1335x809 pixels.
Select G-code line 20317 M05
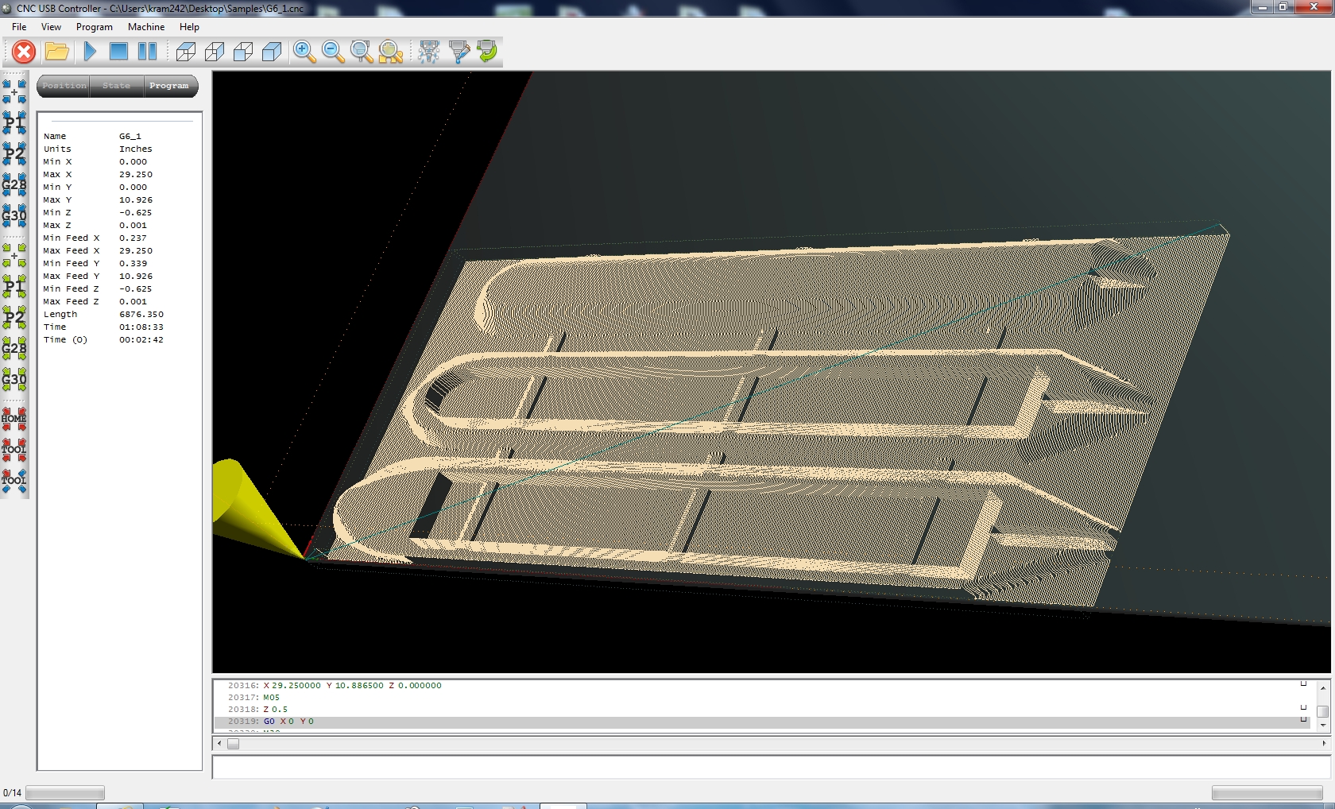[272, 698]
